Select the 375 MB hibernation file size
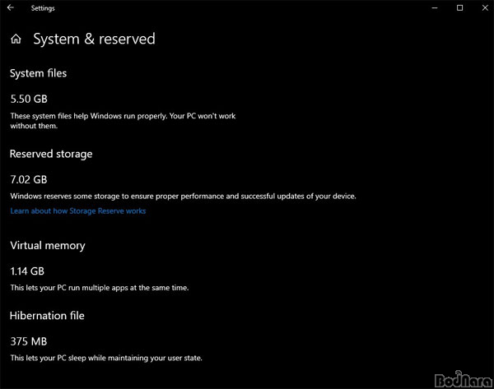The height and width of the screenshot is (389, 494). tap(29, 341)
